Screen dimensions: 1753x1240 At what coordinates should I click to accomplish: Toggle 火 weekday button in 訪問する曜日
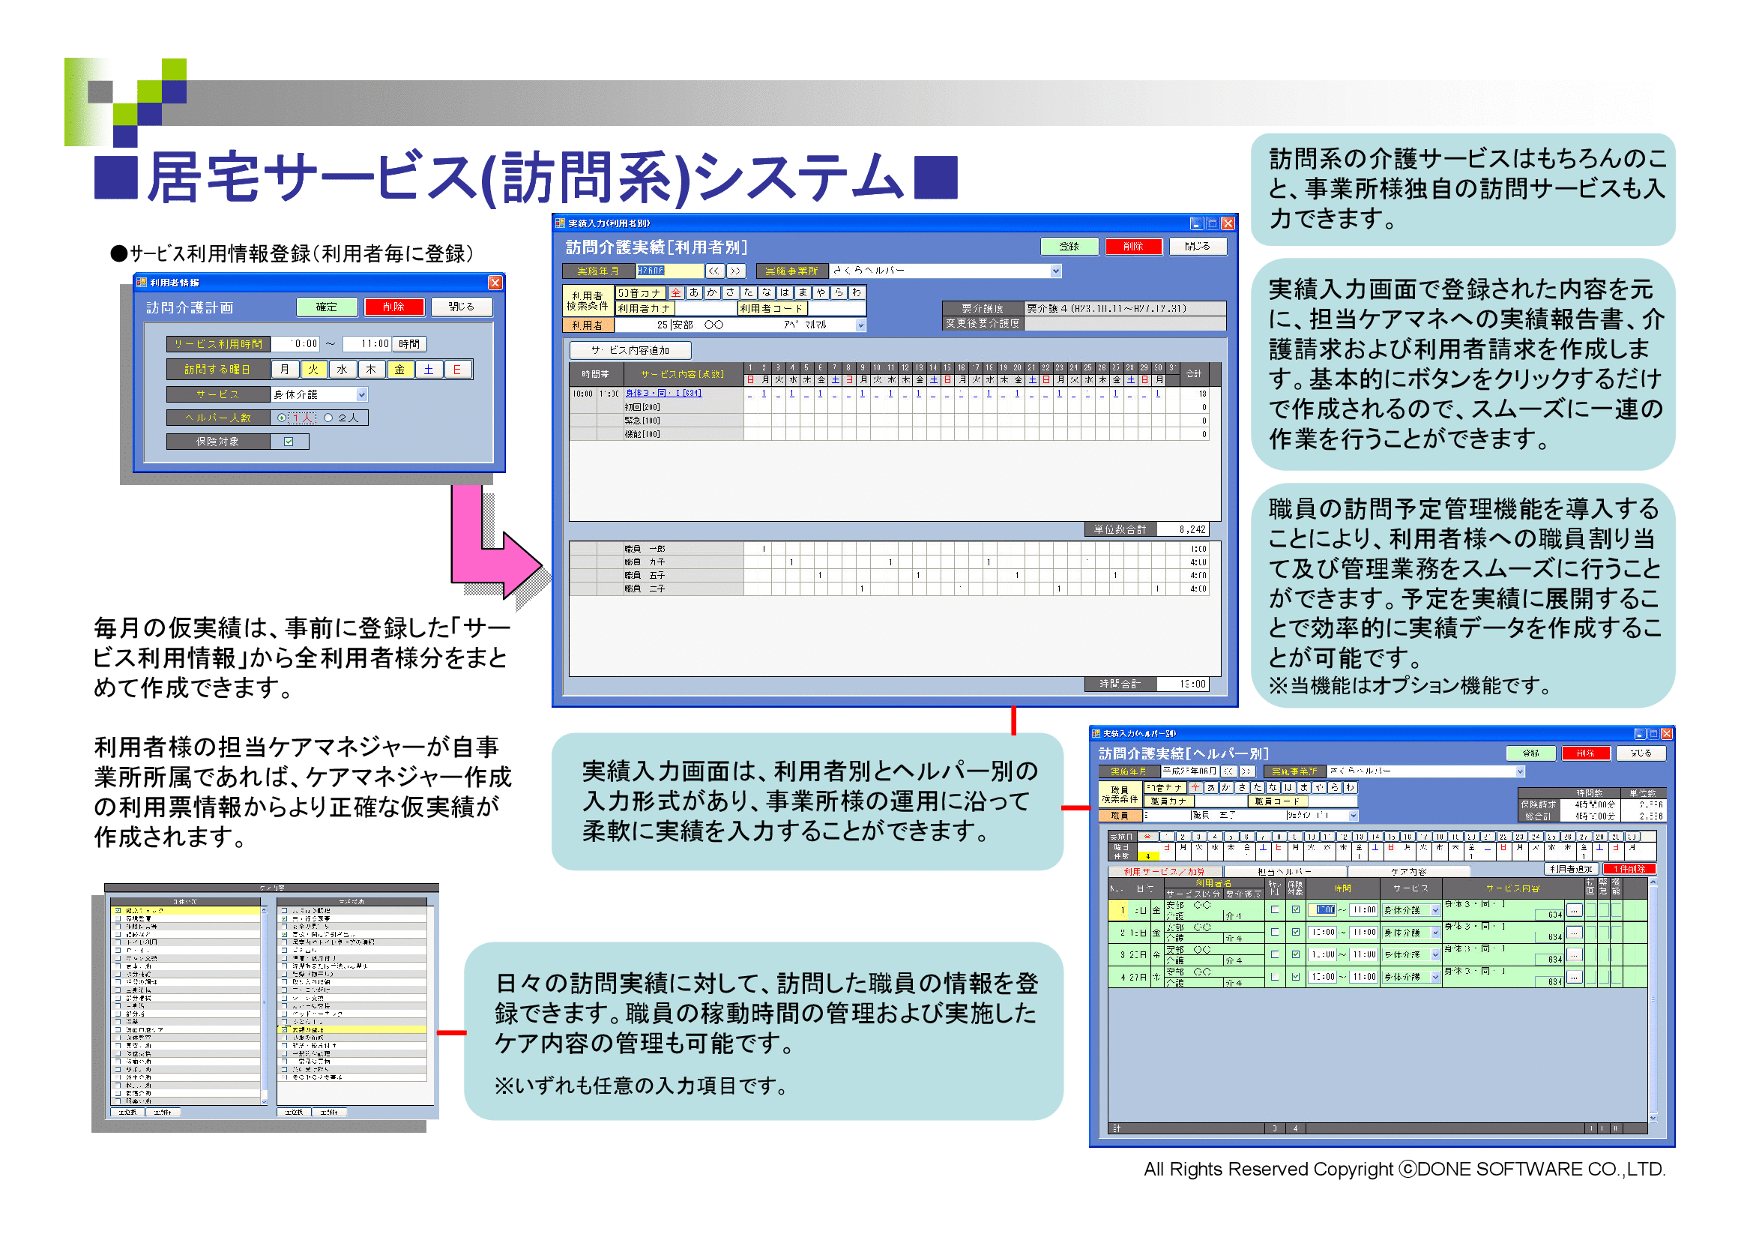(x=313, y=370)
